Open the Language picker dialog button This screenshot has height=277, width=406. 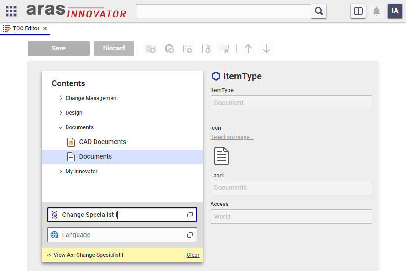tap(190, 235)
